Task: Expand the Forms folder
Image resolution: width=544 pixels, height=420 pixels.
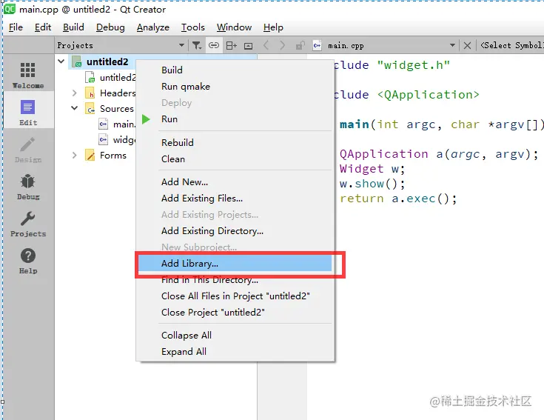Action: tap(74, 155)
